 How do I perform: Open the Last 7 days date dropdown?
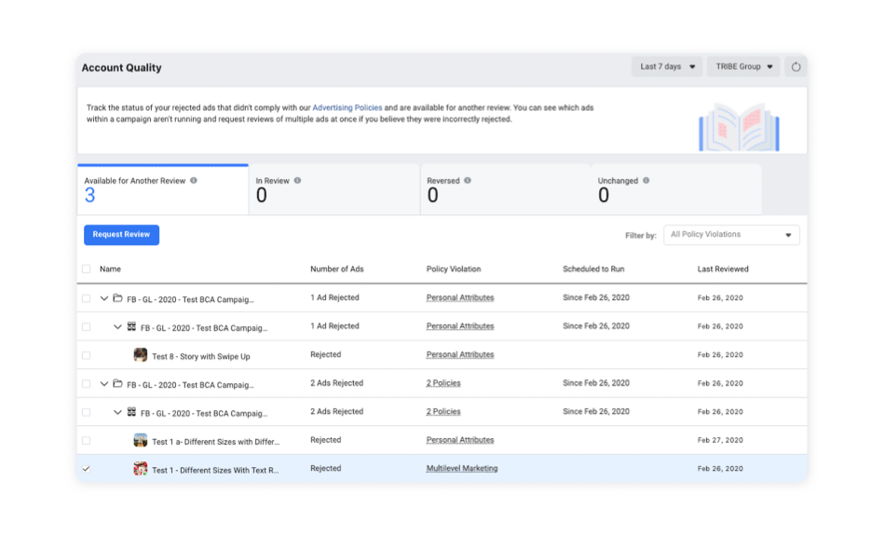[667, 67]
